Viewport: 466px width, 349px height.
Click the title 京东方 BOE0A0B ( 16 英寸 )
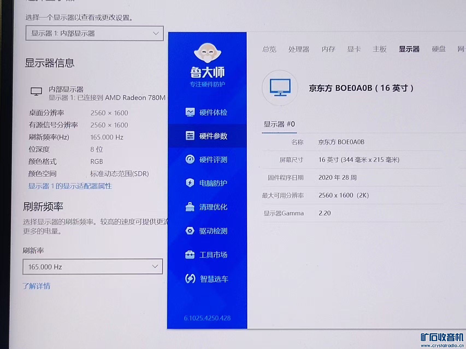(361, 88)
